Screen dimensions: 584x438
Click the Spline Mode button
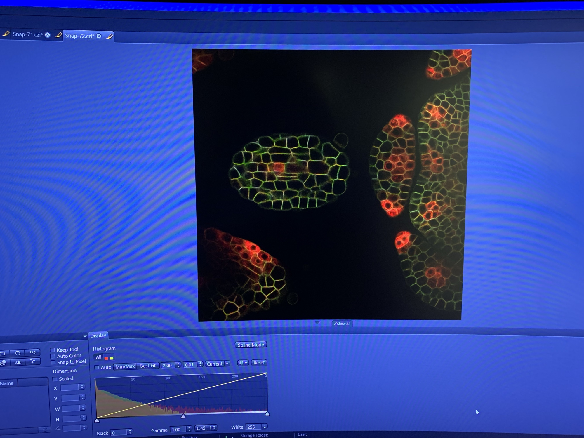[251, 345]
